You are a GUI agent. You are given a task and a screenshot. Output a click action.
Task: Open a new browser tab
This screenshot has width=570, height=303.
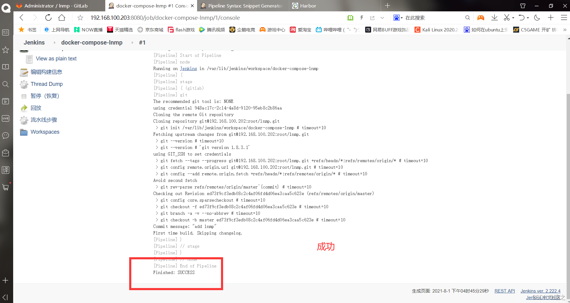coord(388,6)
